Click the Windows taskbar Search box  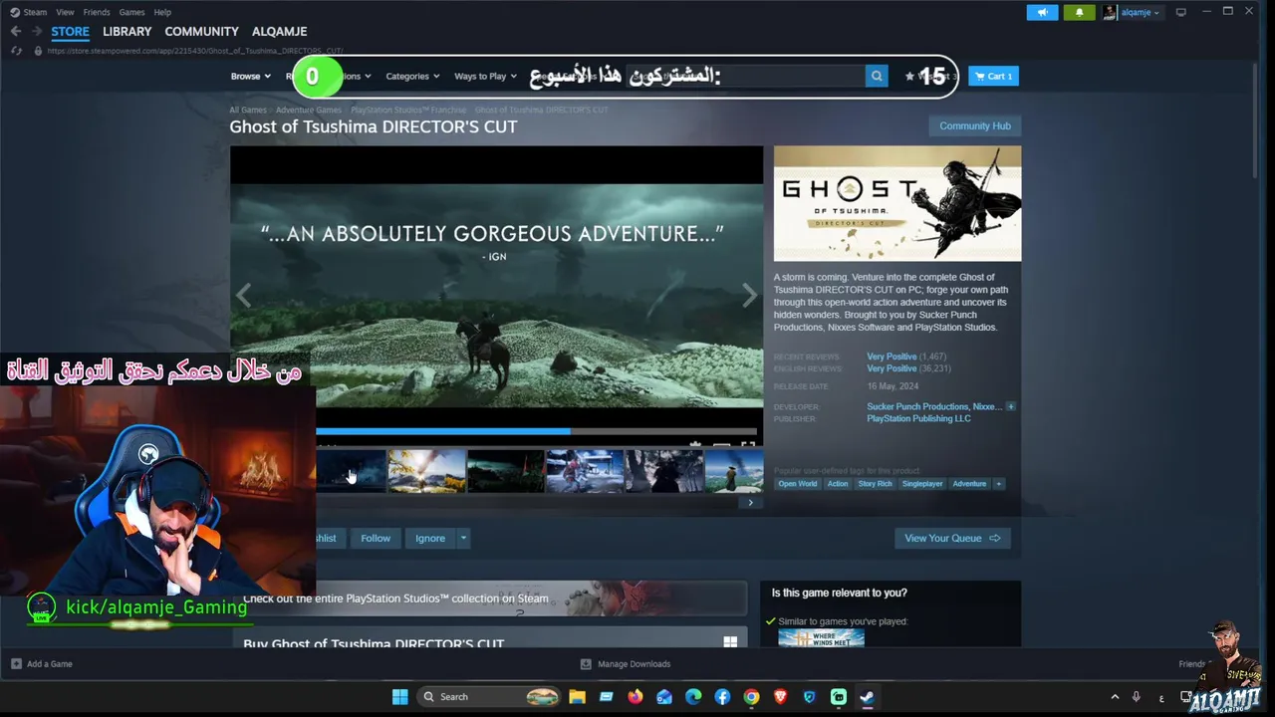[489, 697]
